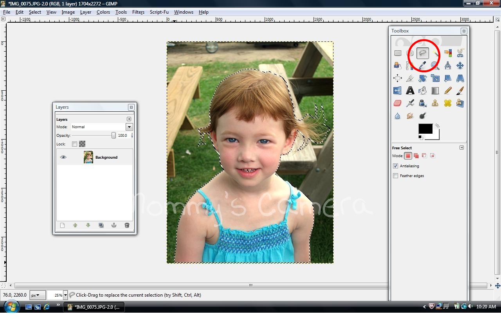
Task: Delete the layer with trash button
Action: tap(127, 225)
